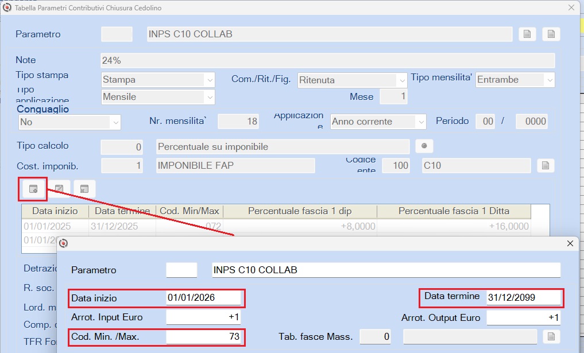Click Percentuale fascia 1 dip column header
Viewport: 584px width, 353px height.
tap(300, 211)
